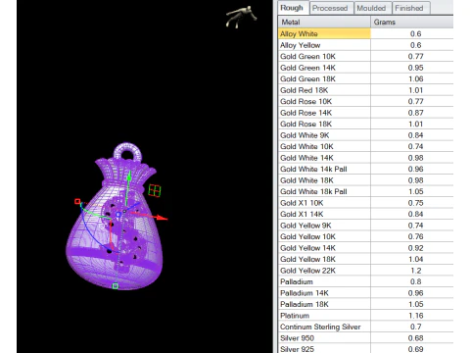Switch to the Rough tab
Screen dimensions: 470x353
[x=293, y=8]
